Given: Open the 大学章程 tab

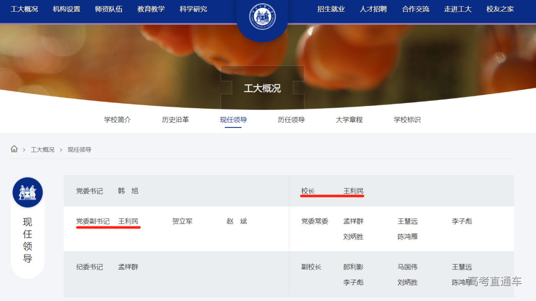Looking at the screenshot, I should [x=349, y=120].
